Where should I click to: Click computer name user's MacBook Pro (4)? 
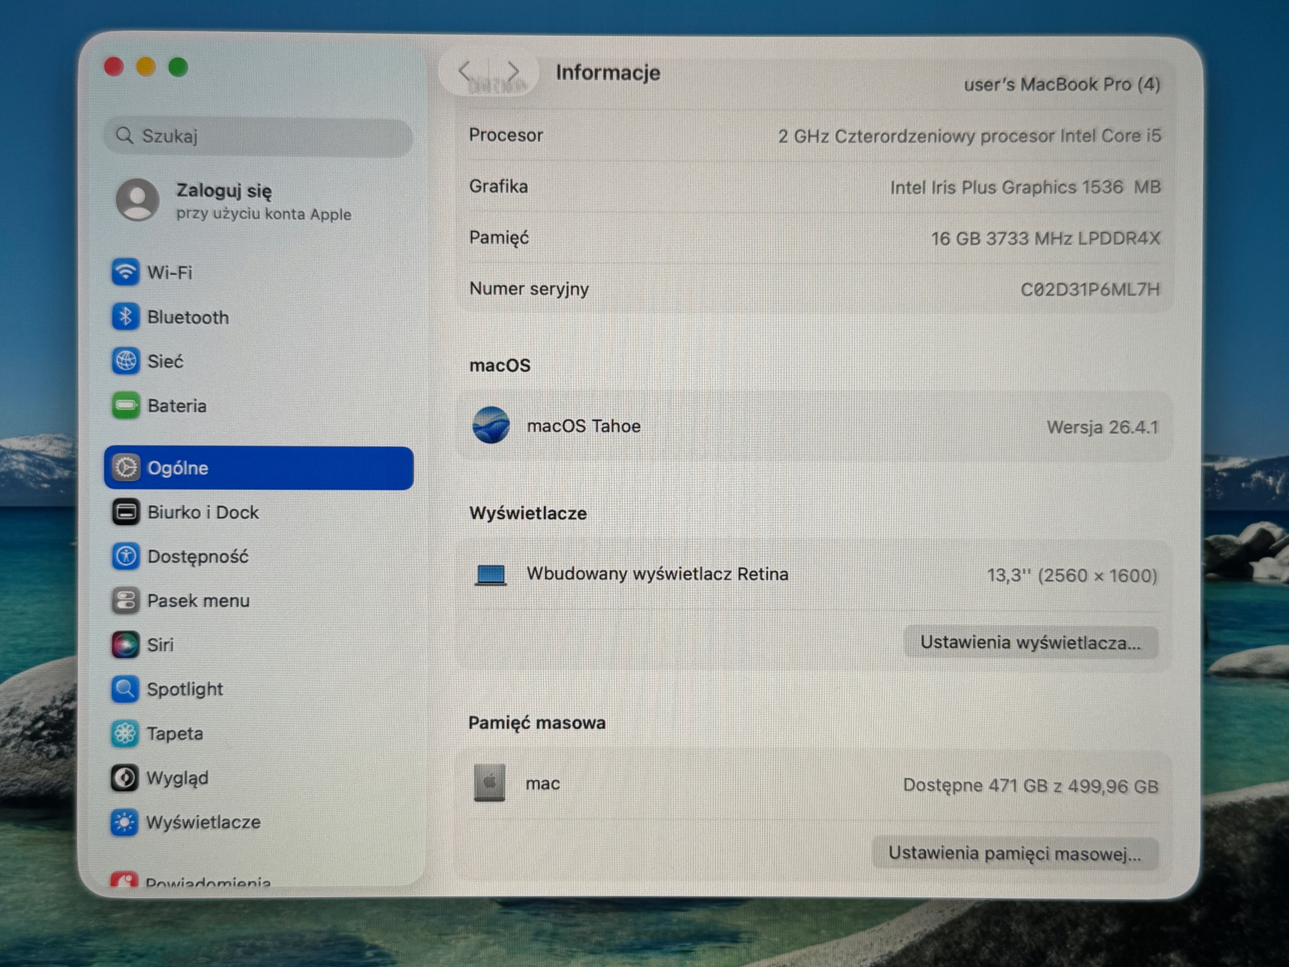pos(1062,85)
